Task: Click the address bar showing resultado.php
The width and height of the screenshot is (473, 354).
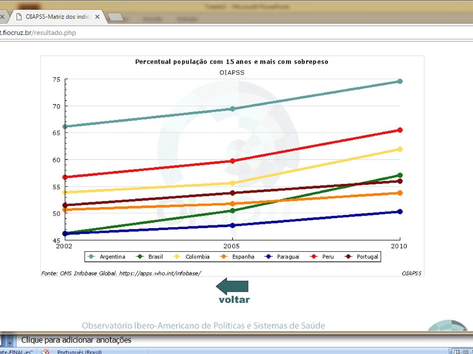Action: click(236, 33)
